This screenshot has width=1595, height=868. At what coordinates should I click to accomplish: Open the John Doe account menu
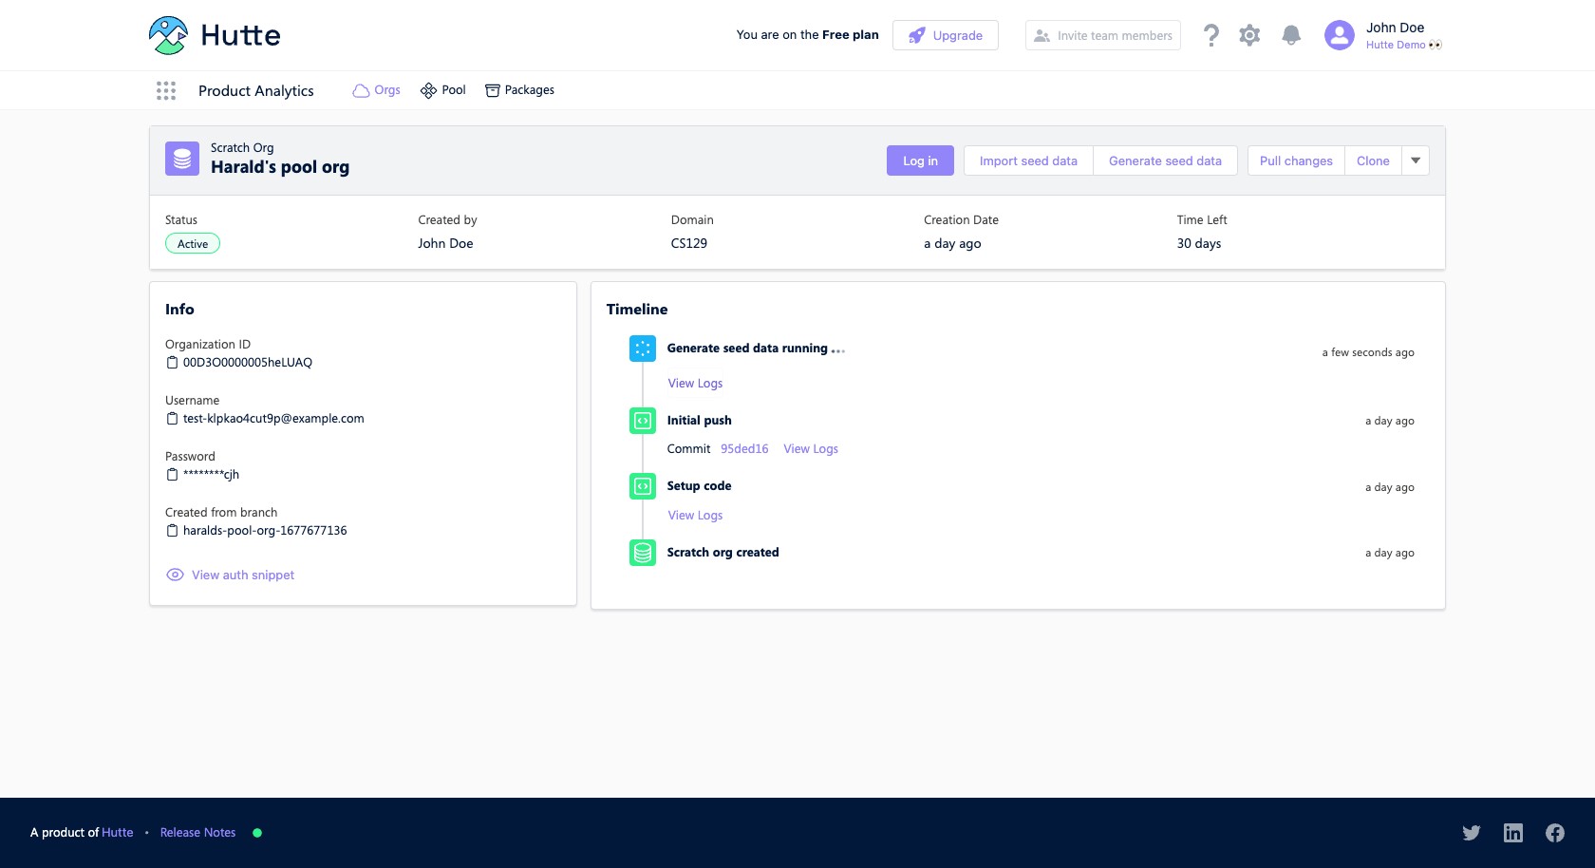point(1384,35)
